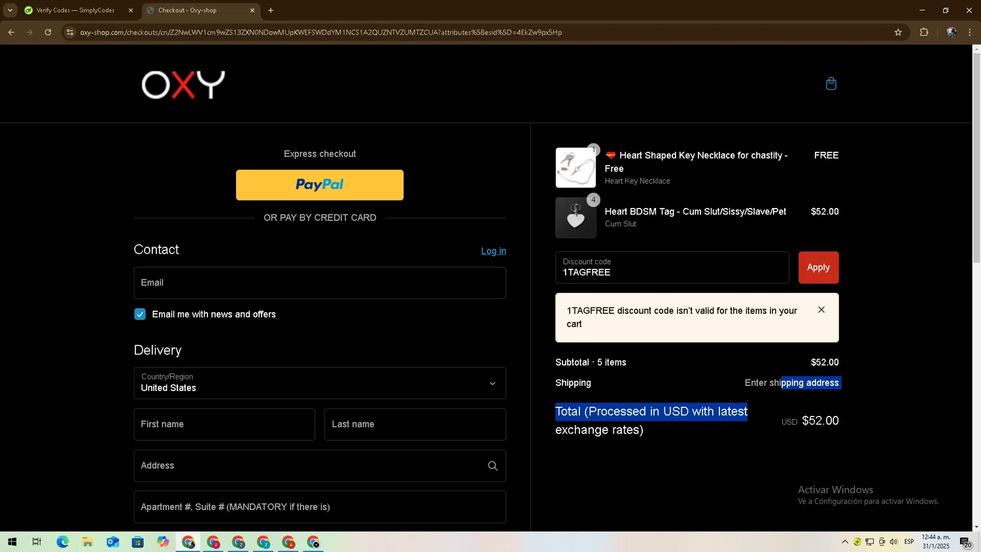Close the Checkout Oxy-shop tab
The height and width of the screenshot is (552, 981).
point(252,10)
